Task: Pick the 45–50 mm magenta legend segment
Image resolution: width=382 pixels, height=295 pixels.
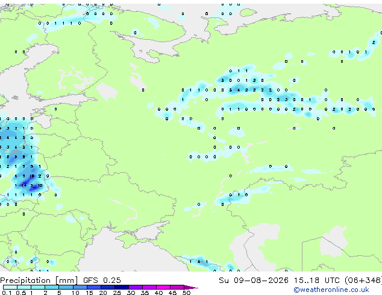Action: [x=177, y=287]
